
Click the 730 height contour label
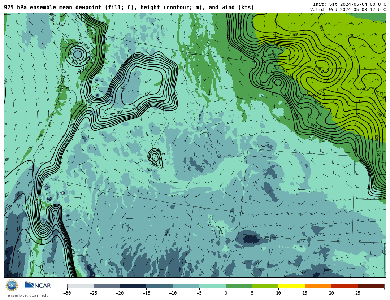[x=379, y=114]
